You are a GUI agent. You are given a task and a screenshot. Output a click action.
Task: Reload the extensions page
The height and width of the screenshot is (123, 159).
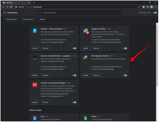pyautogui.click(x=11, y=7)
